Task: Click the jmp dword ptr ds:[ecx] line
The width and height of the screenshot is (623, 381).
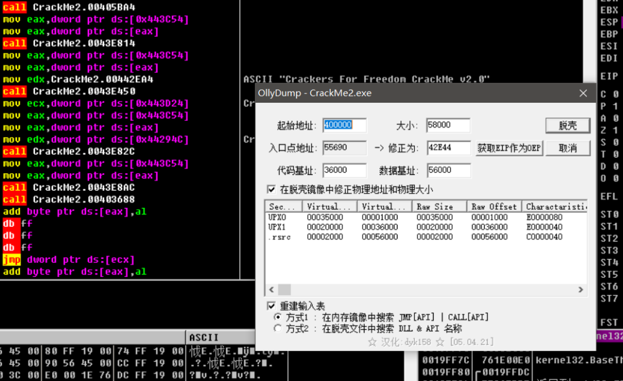Action: click(69, 260)
